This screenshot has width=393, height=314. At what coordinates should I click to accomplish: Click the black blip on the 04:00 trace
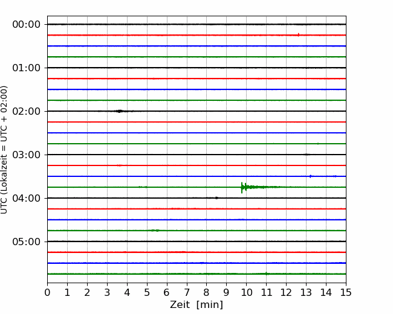tap(216, 198)
